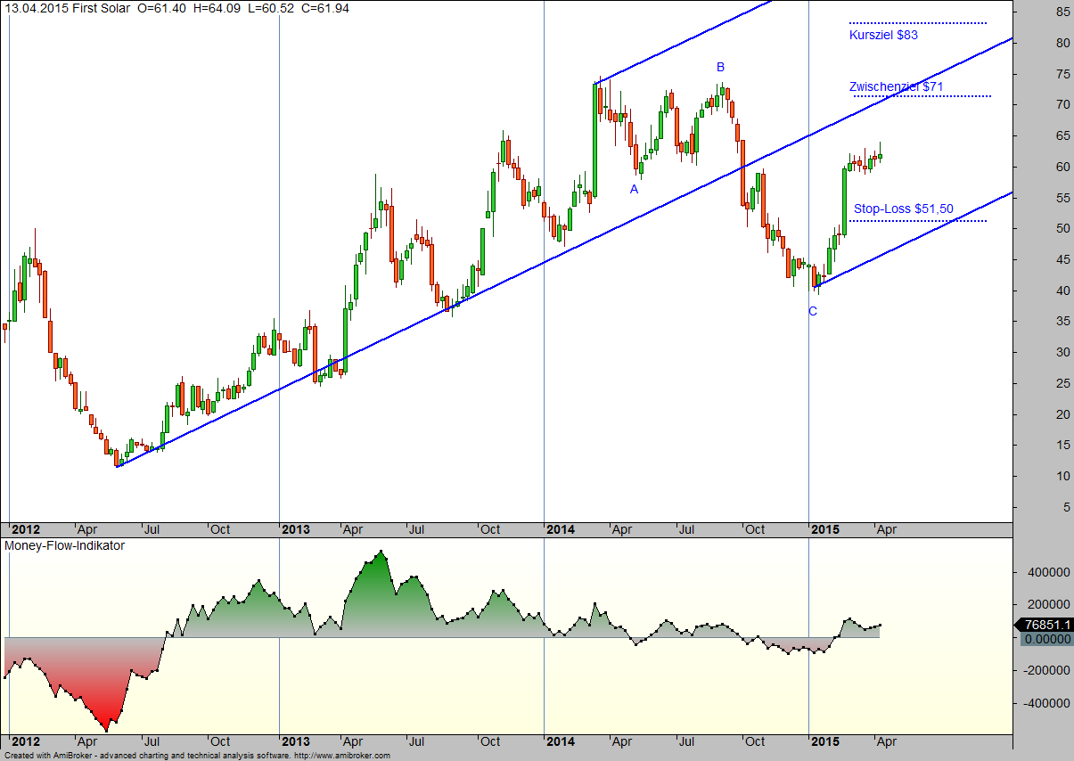Screen dimensions: 1074x761
Task: Open the amibroker.com URL in the footer
Action: (341, 756)
